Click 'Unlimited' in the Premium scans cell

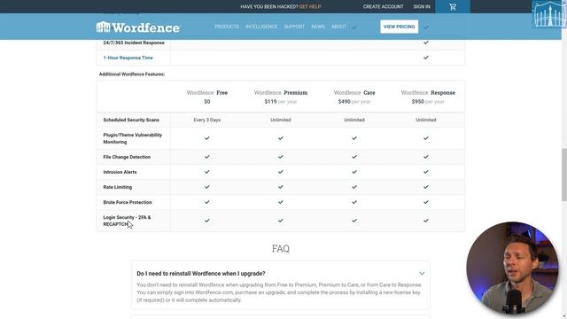click(x=281, y=120)
